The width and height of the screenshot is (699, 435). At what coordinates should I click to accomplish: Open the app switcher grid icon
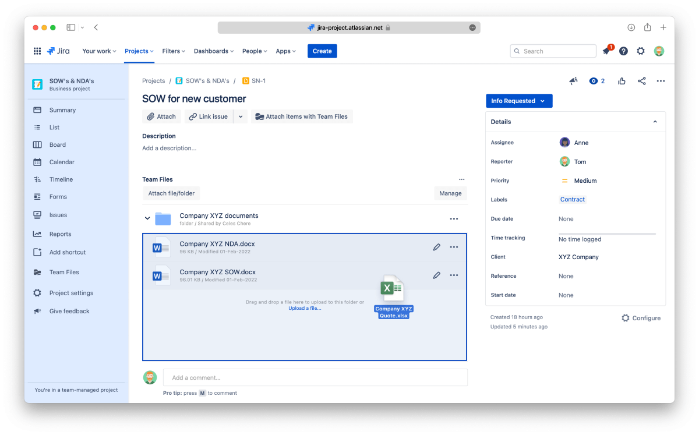tap(37, 51)
